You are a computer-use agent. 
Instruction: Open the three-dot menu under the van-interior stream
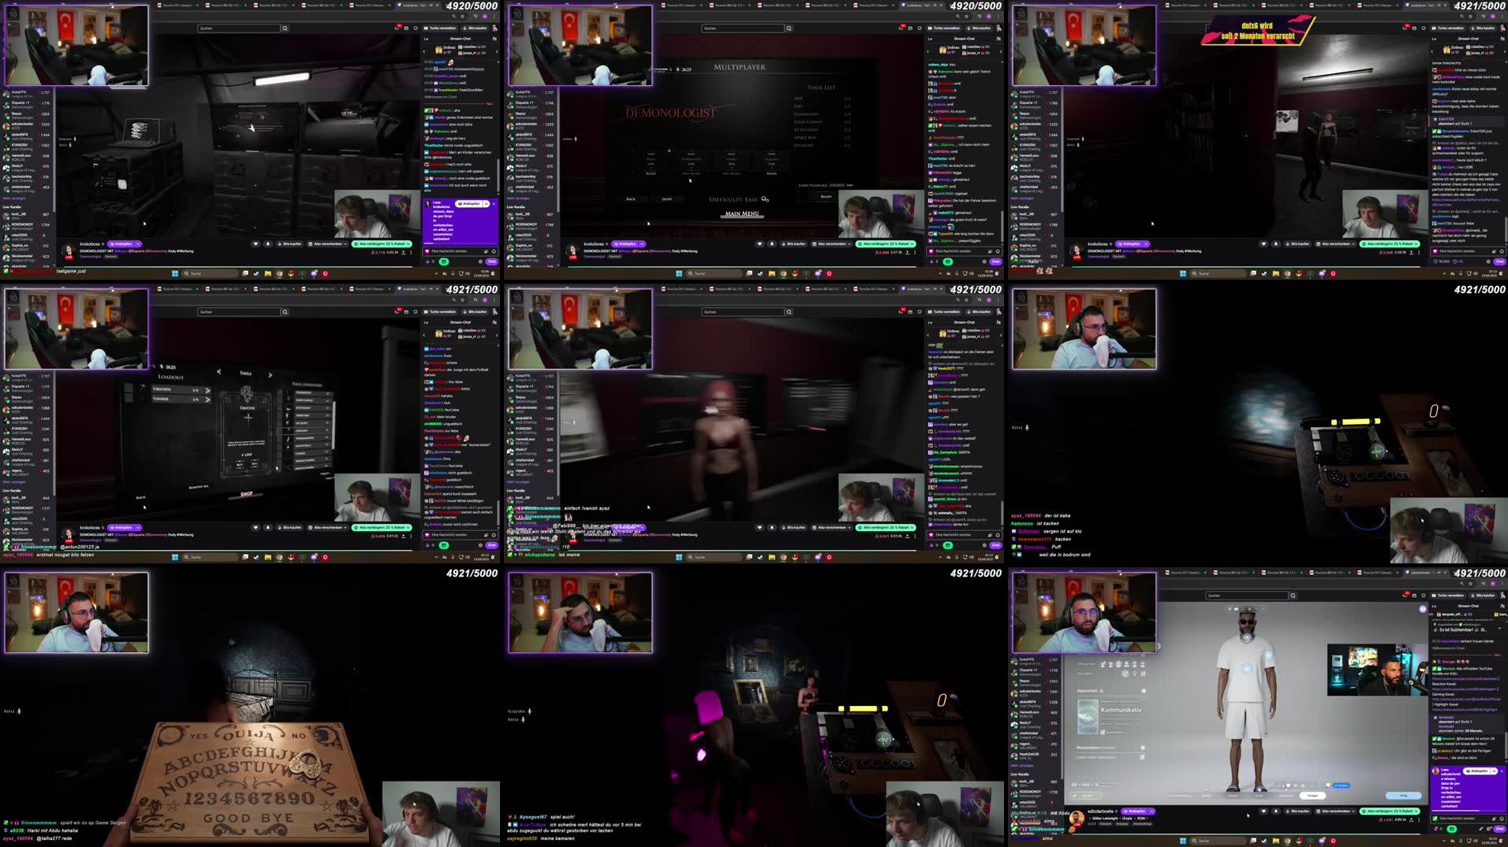pyautogui.click(x=411, y=253)
